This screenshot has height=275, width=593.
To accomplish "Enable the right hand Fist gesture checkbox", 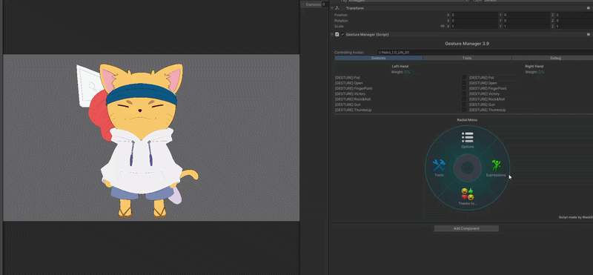I will 464,78.
